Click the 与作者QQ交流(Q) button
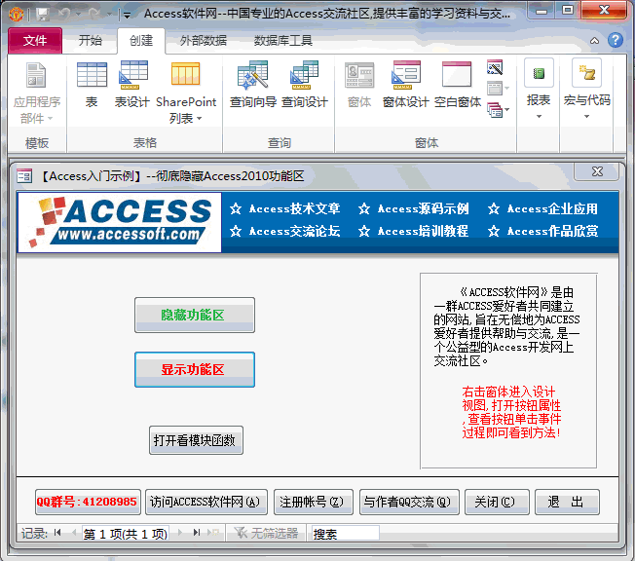The image size is (635, 561). click(x=409, y=503)
